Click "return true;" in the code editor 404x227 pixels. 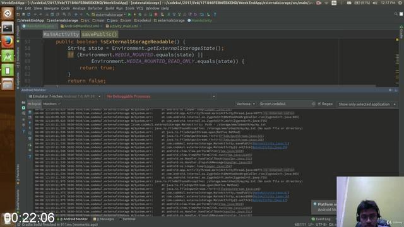pos(97,67)
